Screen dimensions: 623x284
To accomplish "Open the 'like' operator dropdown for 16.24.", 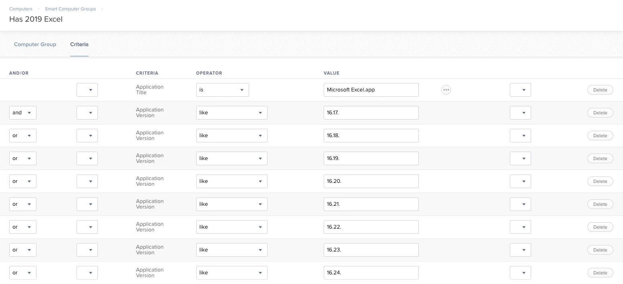I will pyautogui.click(x=232, y=273).
